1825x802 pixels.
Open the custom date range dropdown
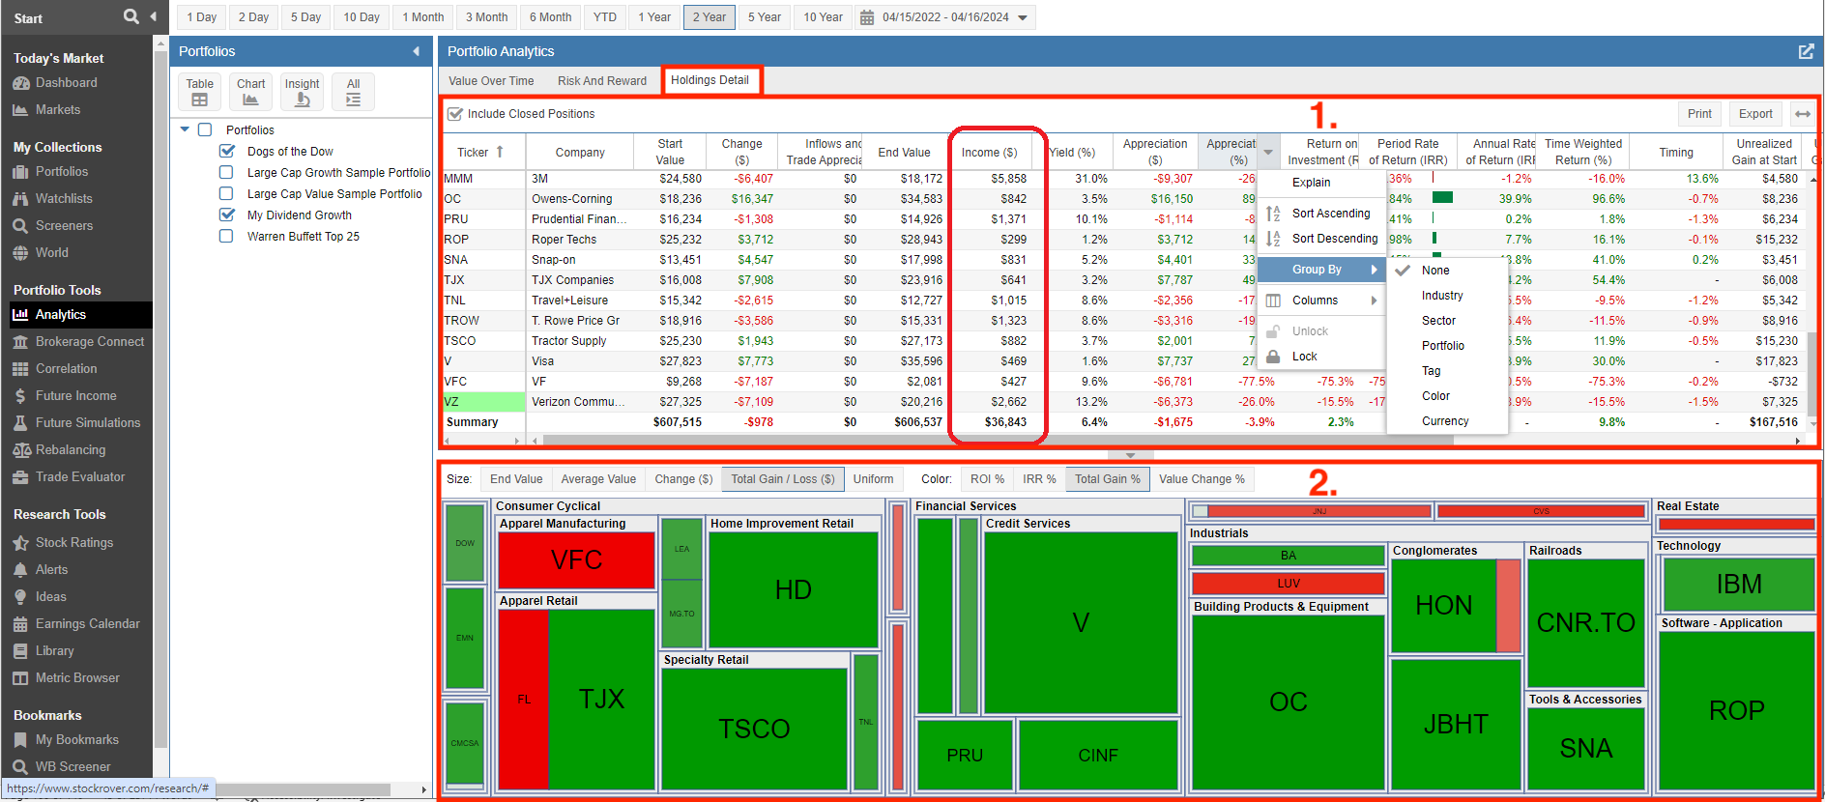coord(945,17)
